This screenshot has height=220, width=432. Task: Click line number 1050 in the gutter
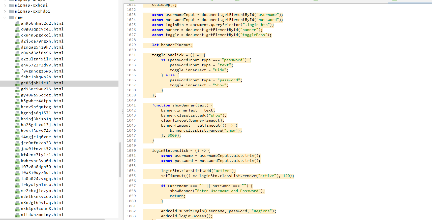pyautogui.click(x=131, y=151)
